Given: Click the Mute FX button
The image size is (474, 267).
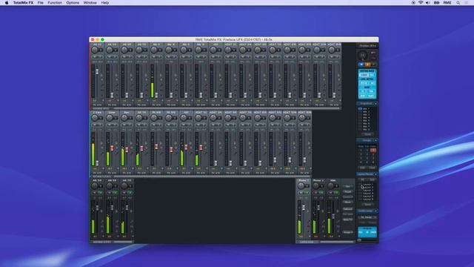Looking at the screenshot, I should tap(348, 220).
